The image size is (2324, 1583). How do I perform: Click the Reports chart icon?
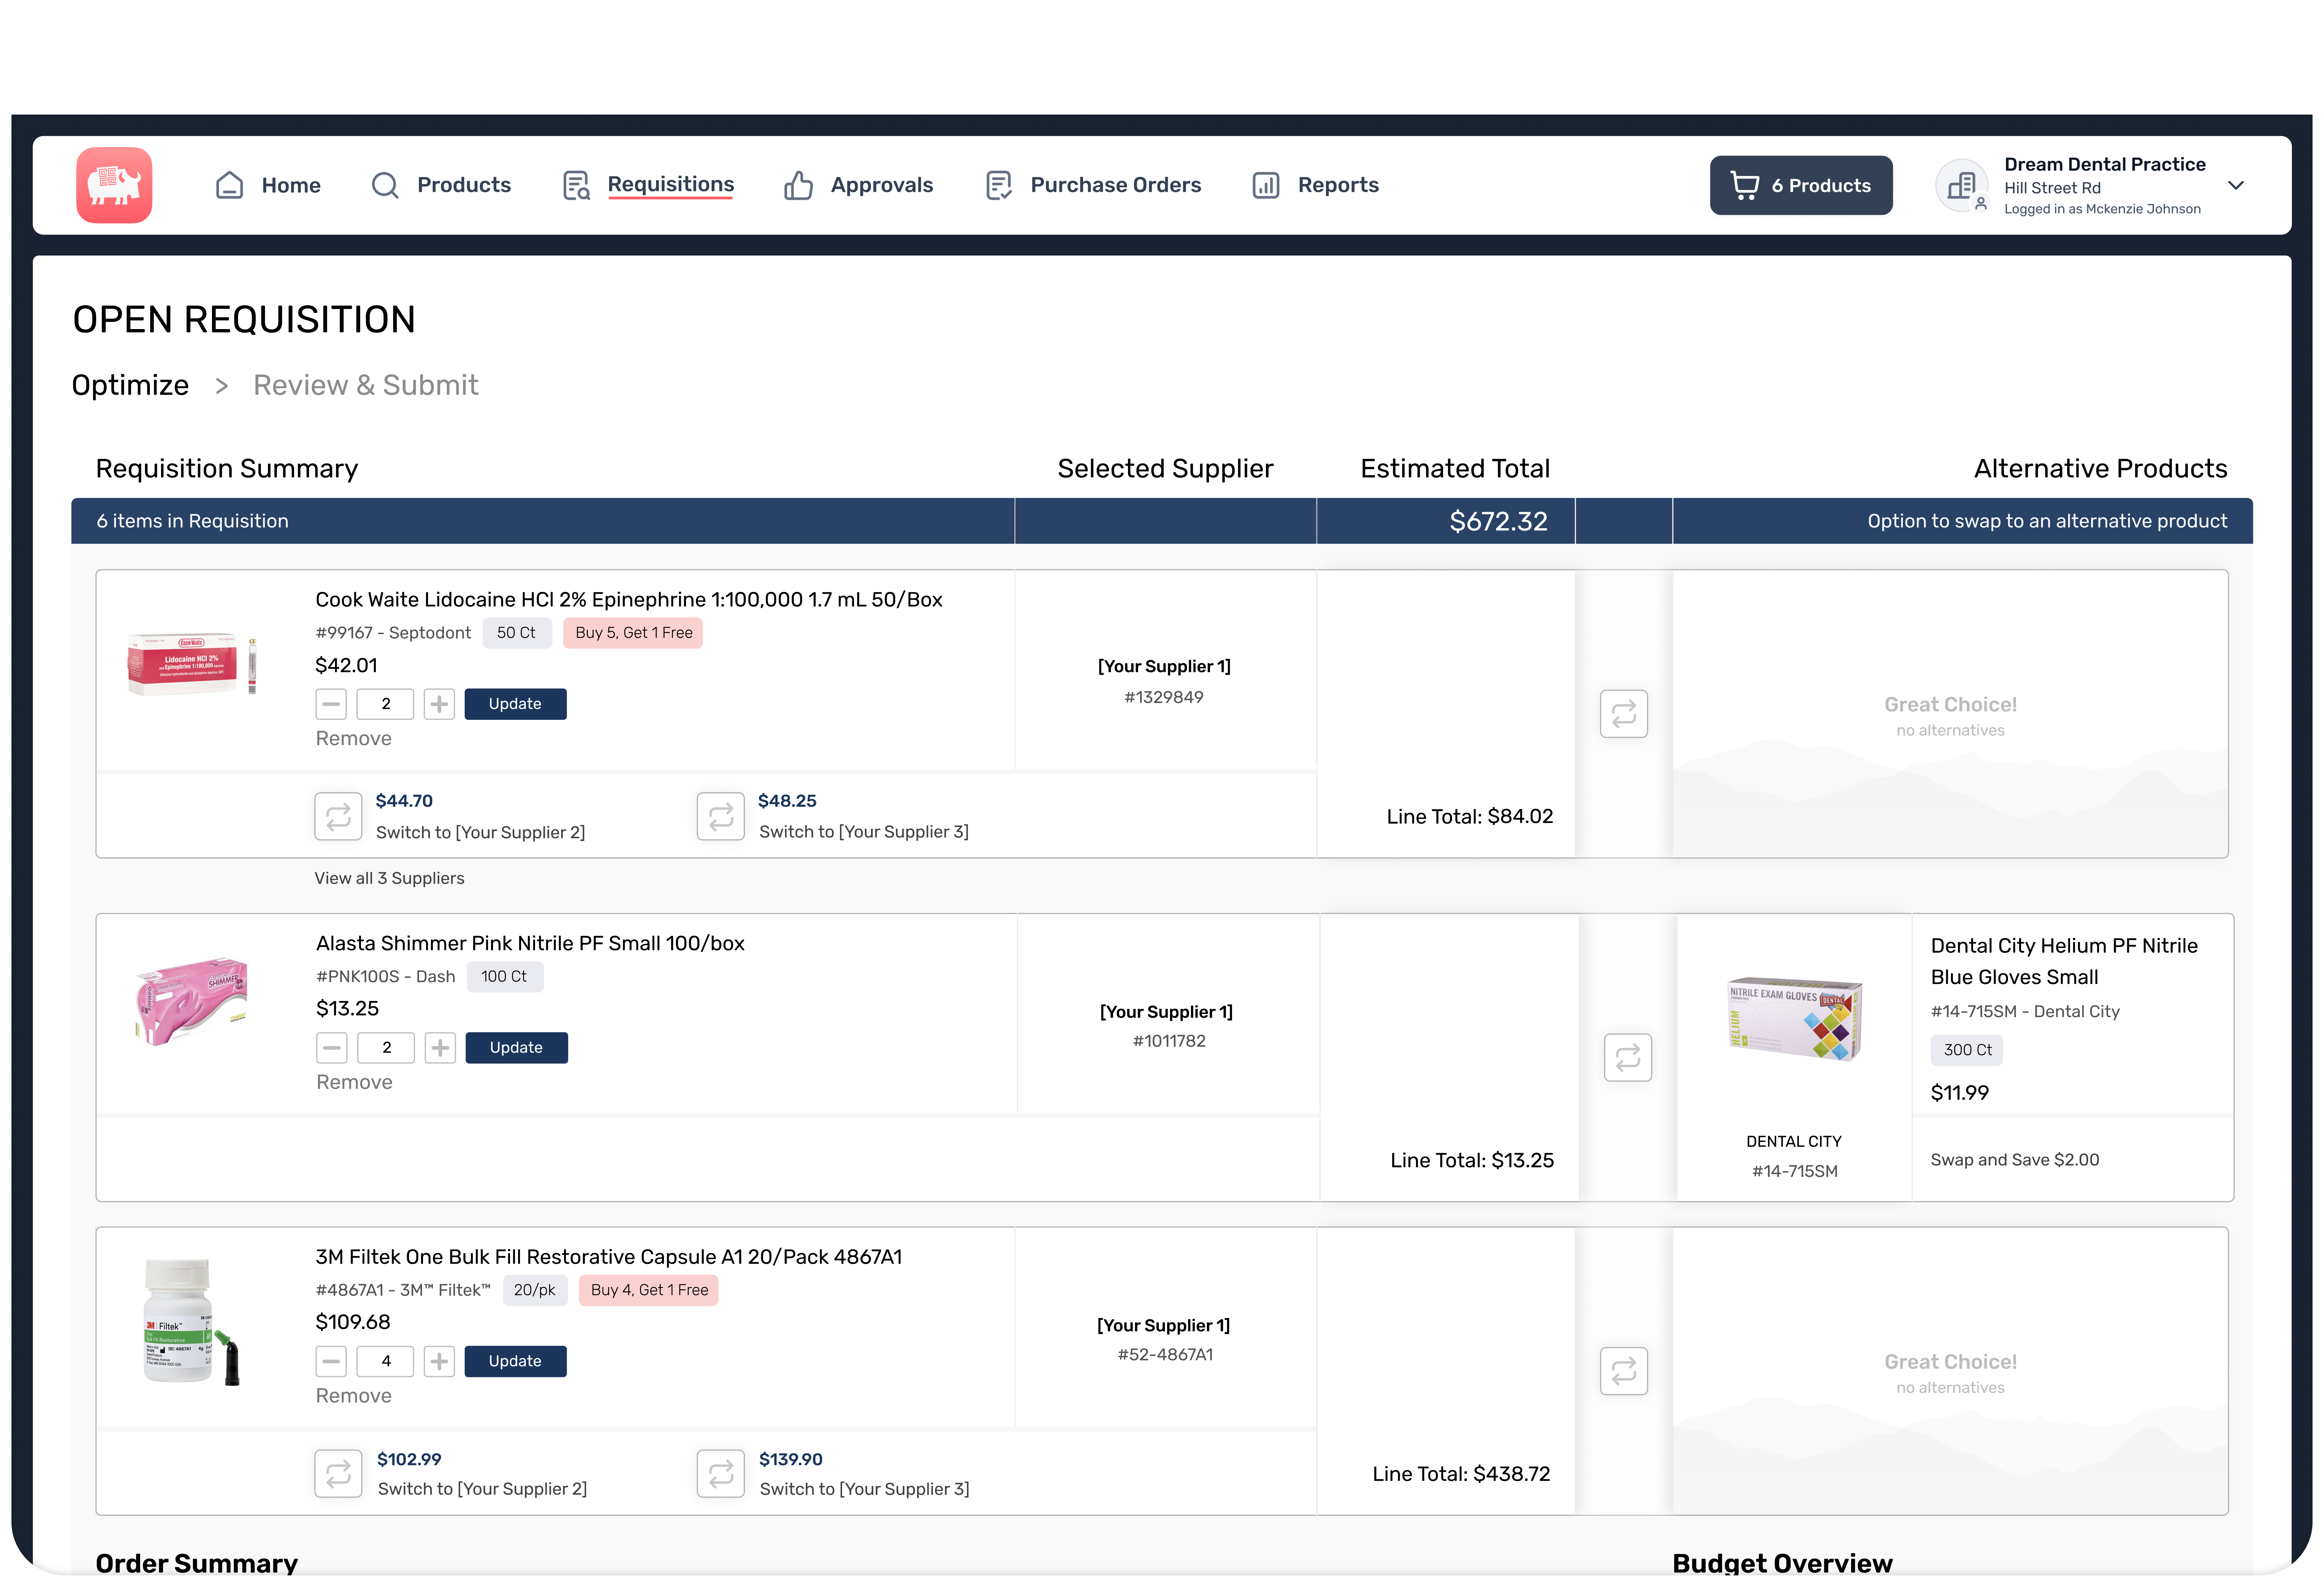click(x=1266, y=185)
